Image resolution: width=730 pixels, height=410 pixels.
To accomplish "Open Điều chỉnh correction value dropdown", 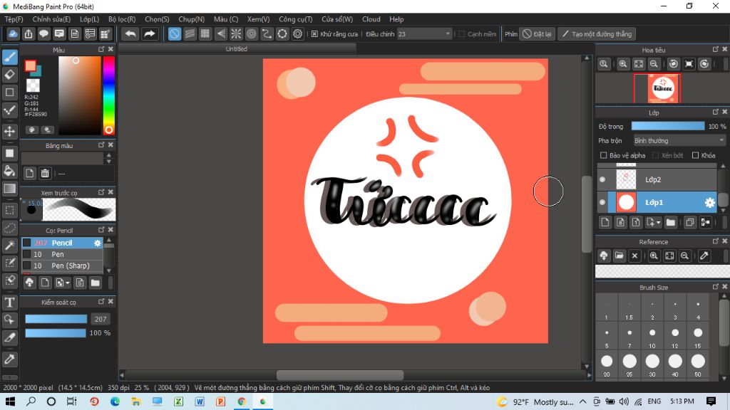I will pos(425,34).
